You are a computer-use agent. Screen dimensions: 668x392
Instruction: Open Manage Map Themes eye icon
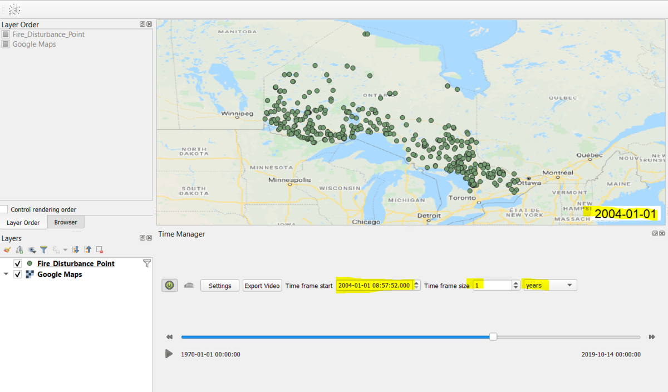click(32, 250)
